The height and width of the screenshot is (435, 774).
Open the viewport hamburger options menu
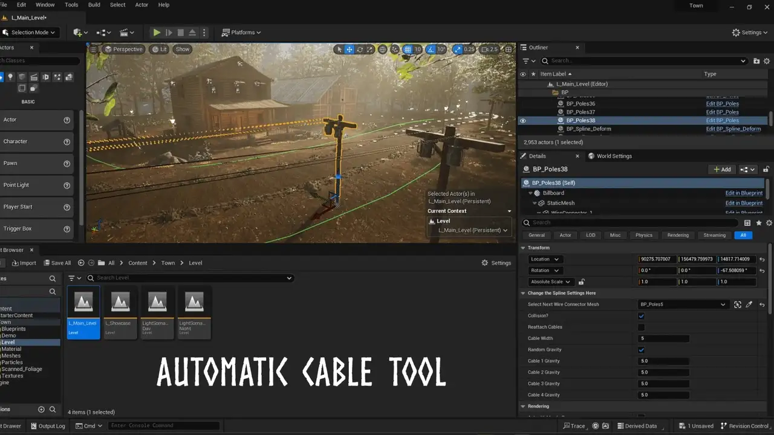click(93, 50)
